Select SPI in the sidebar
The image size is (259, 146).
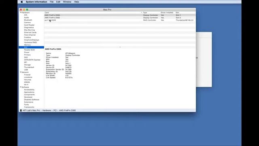tap(25, 62)
